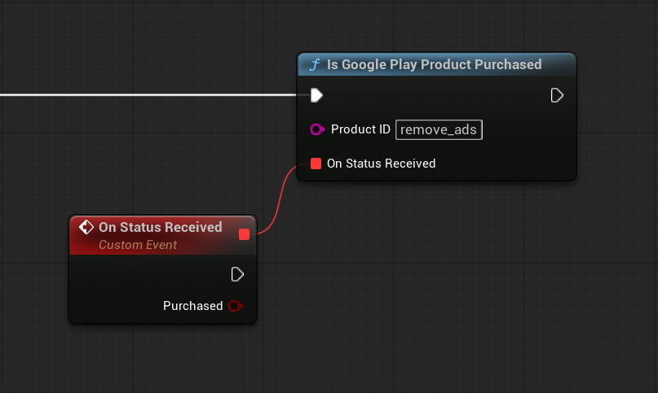Edit the Product ID field containing remove_ads

click(439, 129)
